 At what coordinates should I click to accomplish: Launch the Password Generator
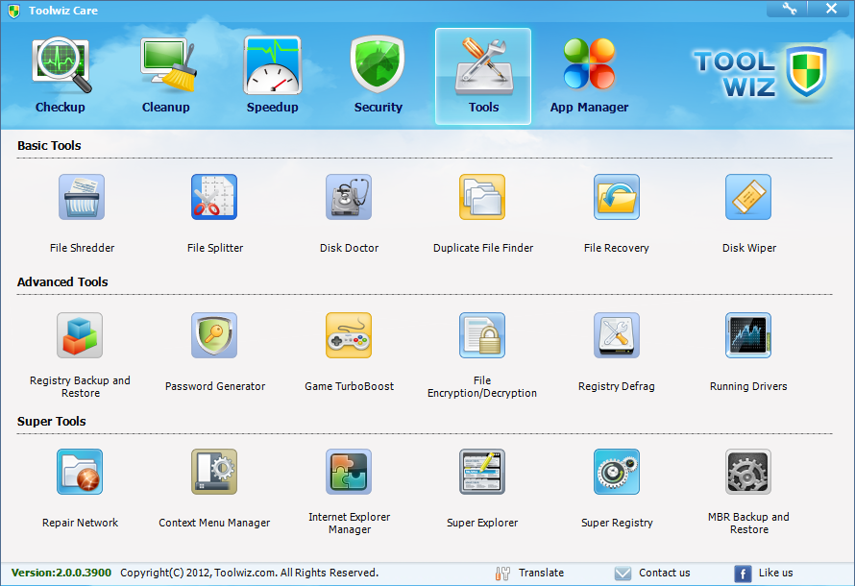(x=214, y=335)
